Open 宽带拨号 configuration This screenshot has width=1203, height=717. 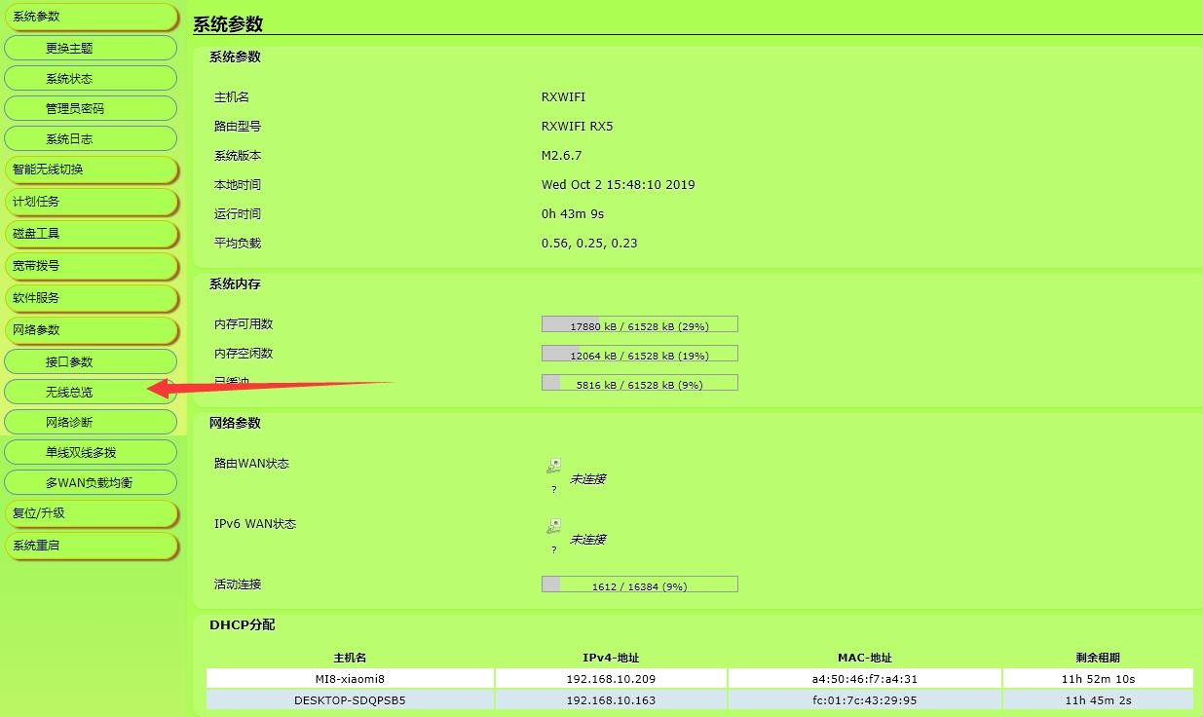click(91, 266)
